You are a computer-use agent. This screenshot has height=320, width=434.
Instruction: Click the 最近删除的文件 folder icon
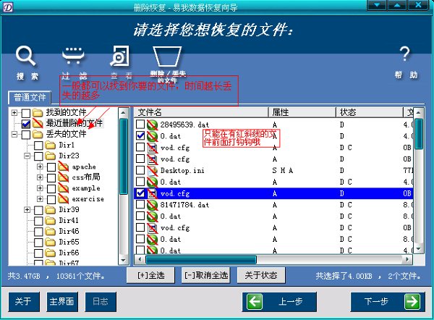coord(38,123)
